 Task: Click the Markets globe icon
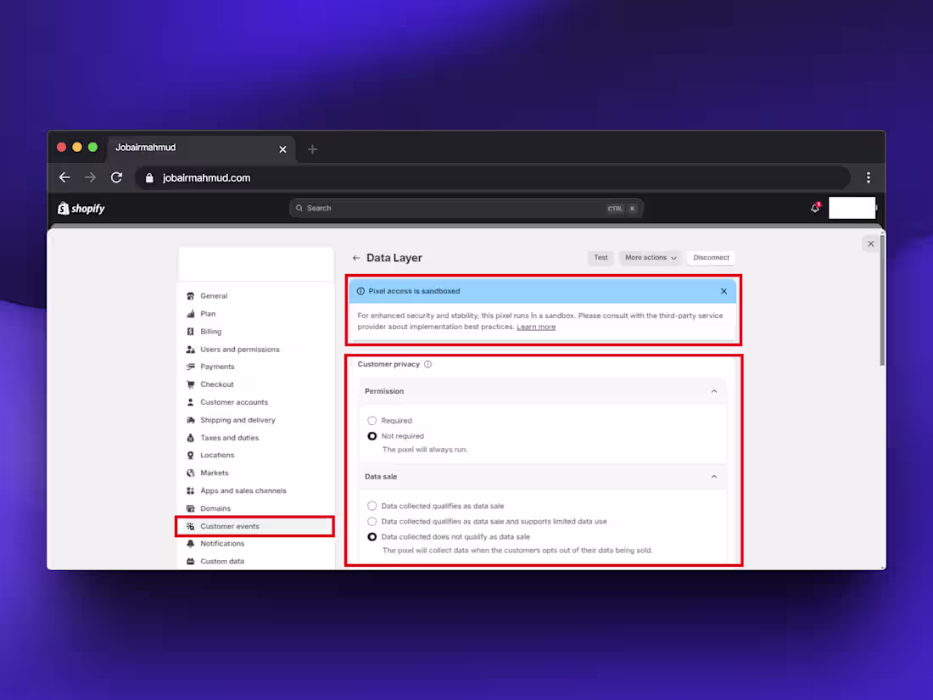pyautogui.click(x=190, y=473)
